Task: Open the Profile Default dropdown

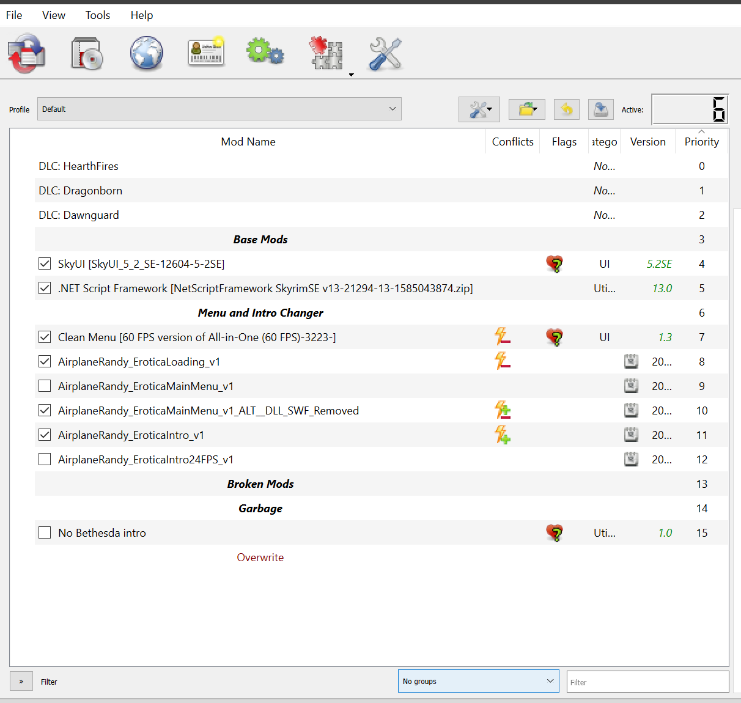Action: point(219,109)
